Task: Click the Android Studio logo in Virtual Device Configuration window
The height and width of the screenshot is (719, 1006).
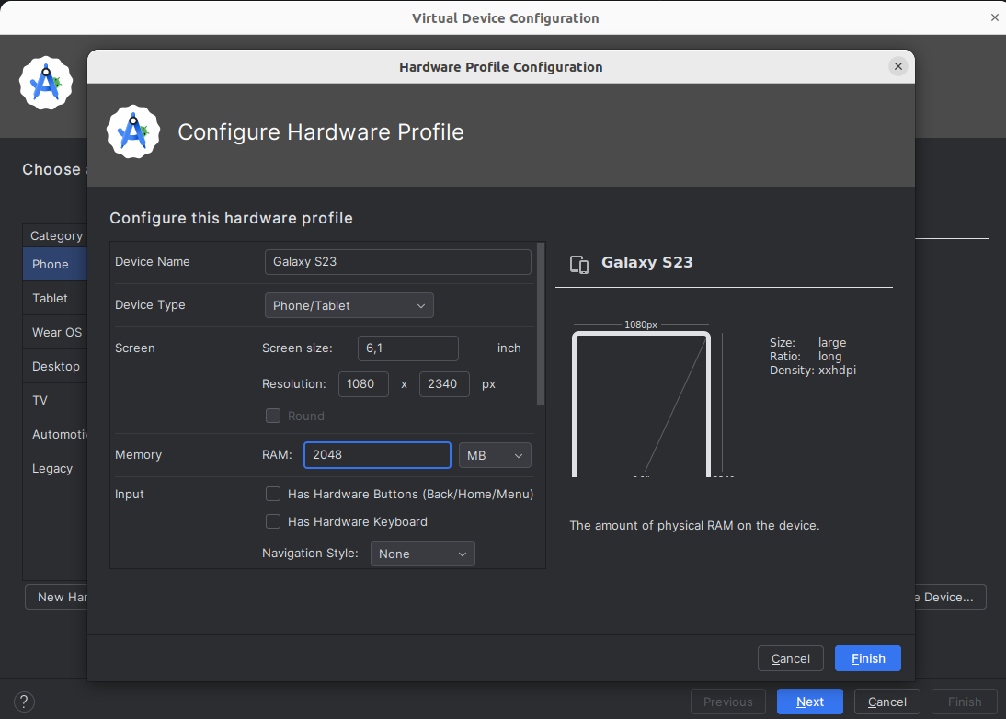Action: pyautogui.click(x=46, y=83)
